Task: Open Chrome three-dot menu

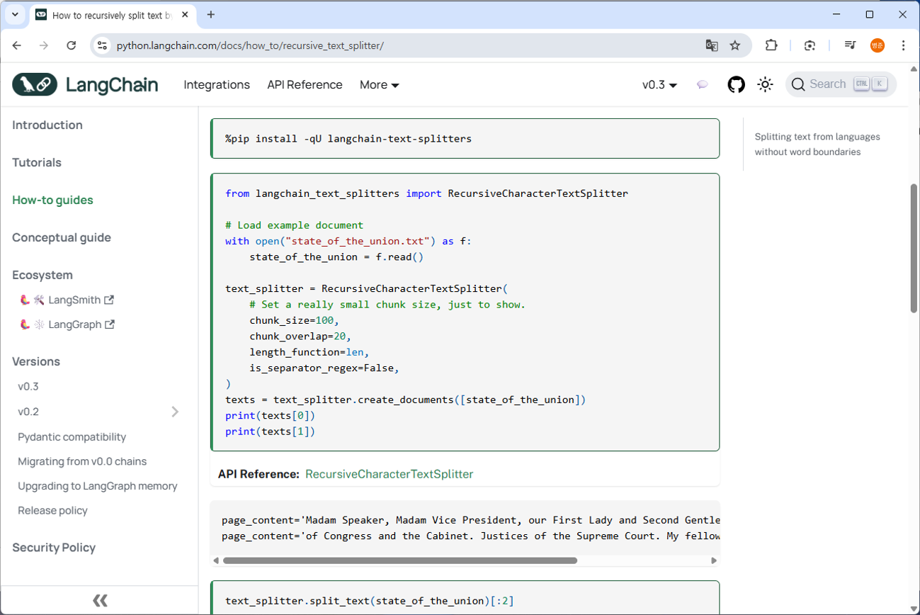Action: (903, 45)
